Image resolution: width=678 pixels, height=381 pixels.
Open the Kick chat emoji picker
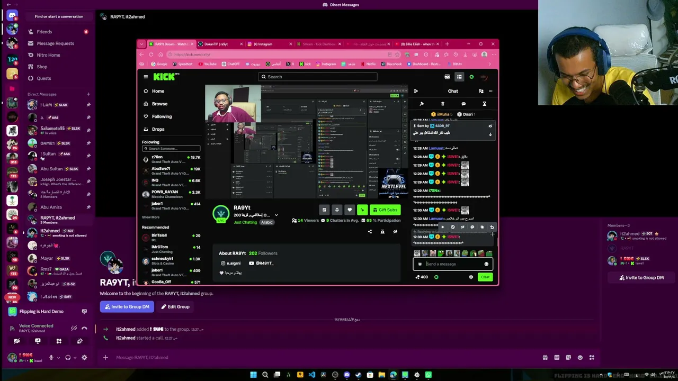click(486, 264)
